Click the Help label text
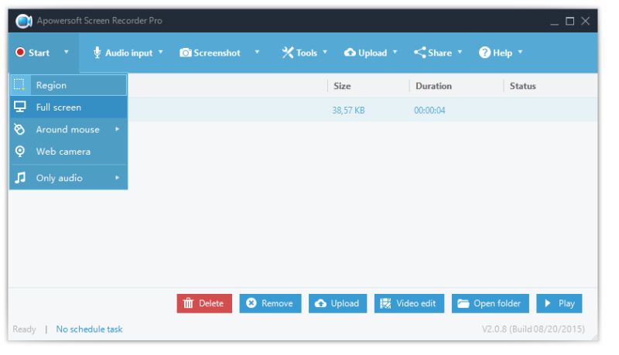The width and height of the screenshot is (619, 355). click(502, 53)
